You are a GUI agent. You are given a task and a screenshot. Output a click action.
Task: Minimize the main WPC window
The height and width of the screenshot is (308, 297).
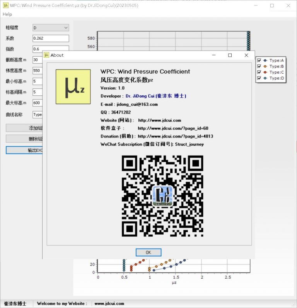point(255,5)
